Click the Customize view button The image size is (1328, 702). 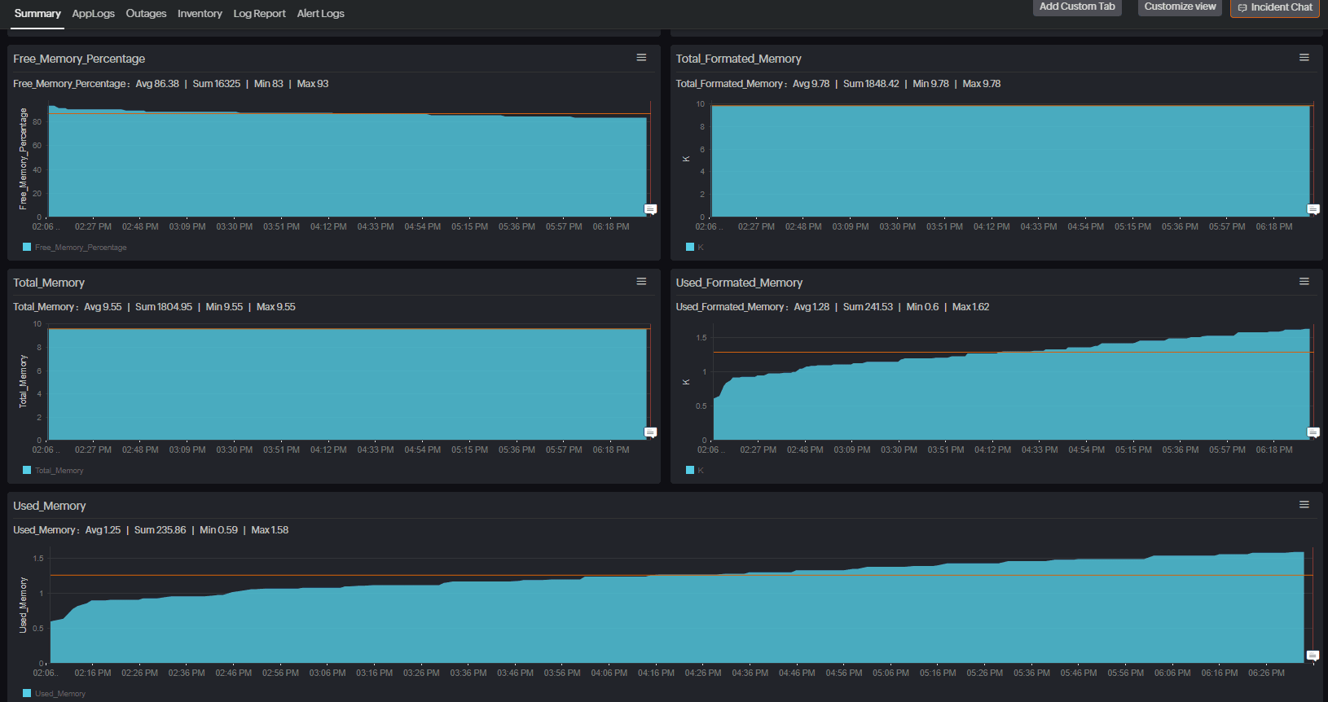pyautogui.click(x=1180, y=7)
